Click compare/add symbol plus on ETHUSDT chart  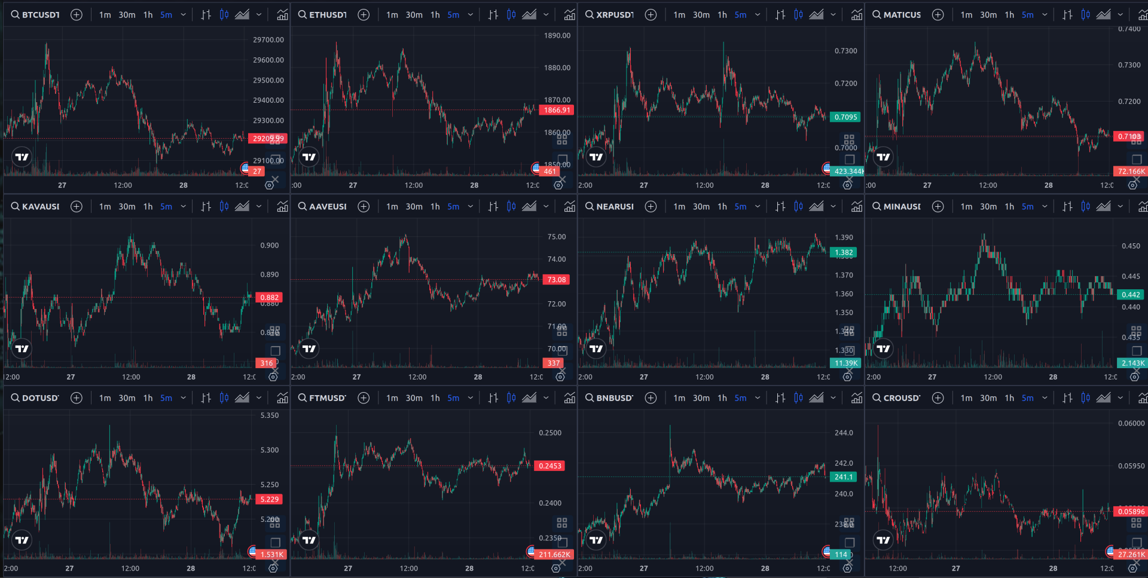pos(364,15)
